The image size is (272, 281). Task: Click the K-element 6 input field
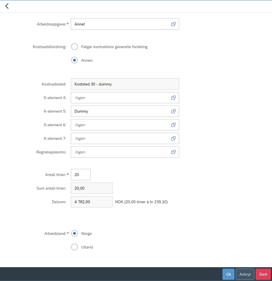click(x=125, y=125)
